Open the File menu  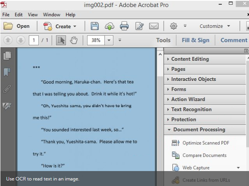point(6,15)
